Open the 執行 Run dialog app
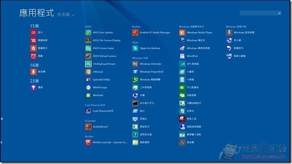This screenshot has height=164, width=292. click(138, 111)
